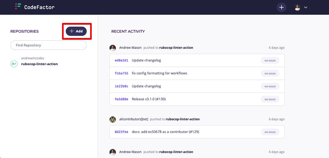Screen dimensions: 329x158
Task: Click the REPOSITORIES heading
Action: (25, 32)
